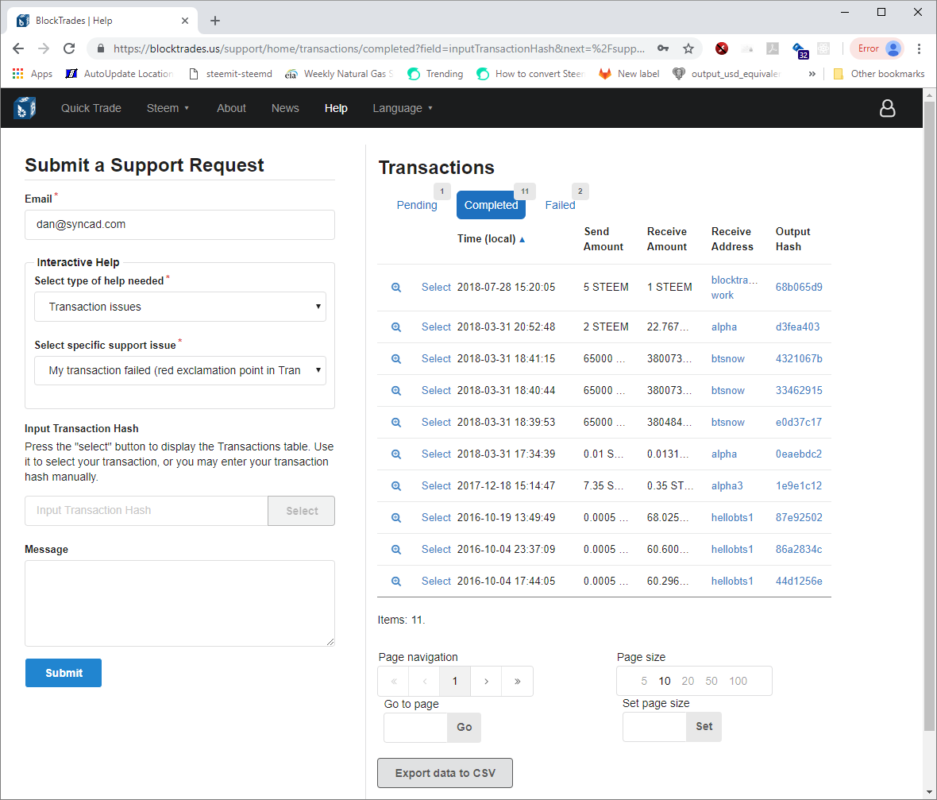Go back with the browser back arrow
937x800 pixels.
[18, 48]
